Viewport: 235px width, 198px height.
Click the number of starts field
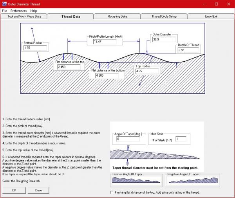pyautogui.click(x=181, y=139)
